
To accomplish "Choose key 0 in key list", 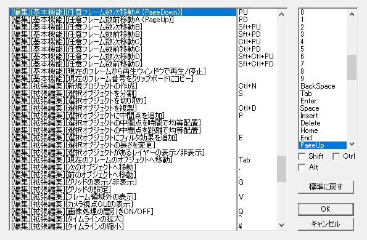I will coord(323,12).
